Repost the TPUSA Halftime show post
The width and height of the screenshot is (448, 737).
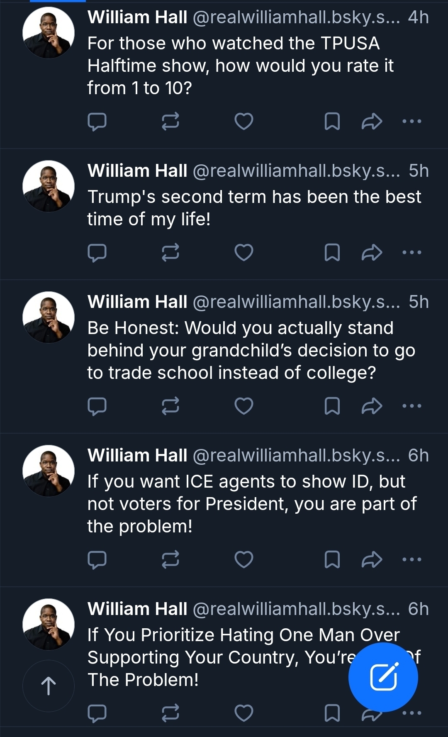pos(170,122)
